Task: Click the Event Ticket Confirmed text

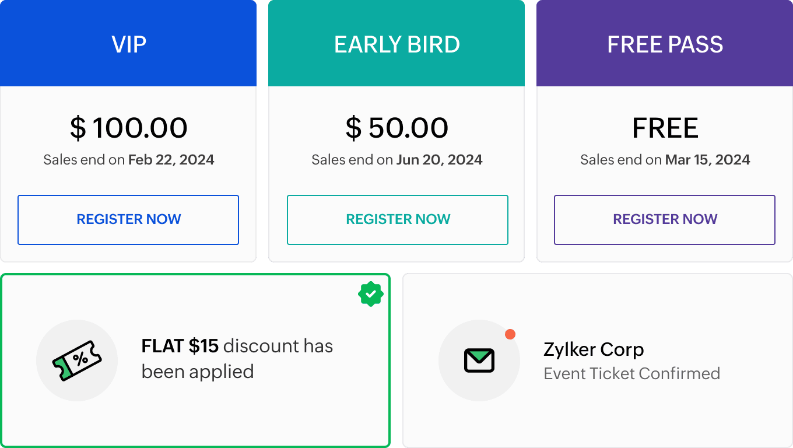Action: 631,373
